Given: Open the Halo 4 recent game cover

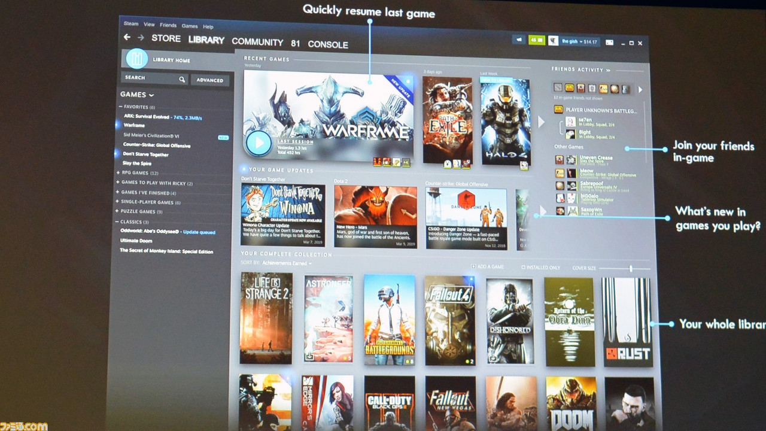Looking at the screenshot, I should 505,122.
